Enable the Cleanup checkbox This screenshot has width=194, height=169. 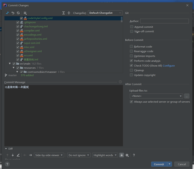click(131, 70)
